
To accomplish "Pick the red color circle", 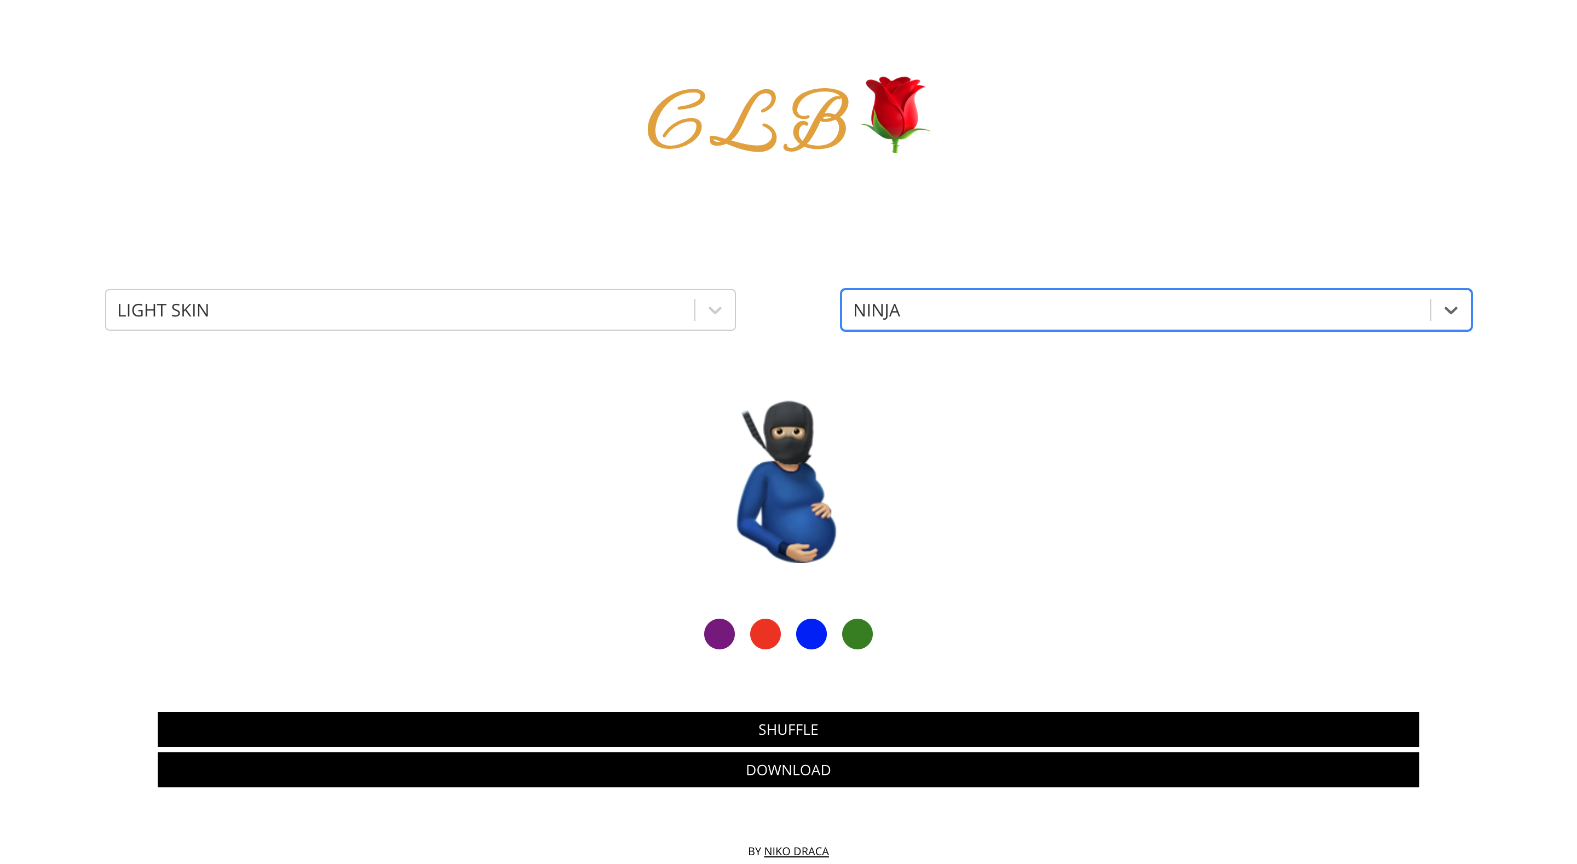I will (x=764, y=633).
